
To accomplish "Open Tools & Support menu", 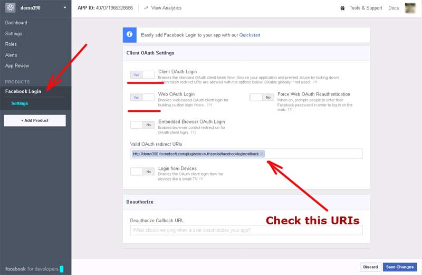I will click(x=366, y=8).
